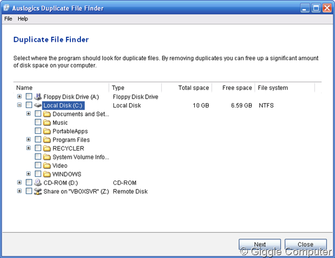Viewport: 335px width, 258px height.
Task: Click the VBOXSVR network share drive icon
Action: click(x=38, y=191)
